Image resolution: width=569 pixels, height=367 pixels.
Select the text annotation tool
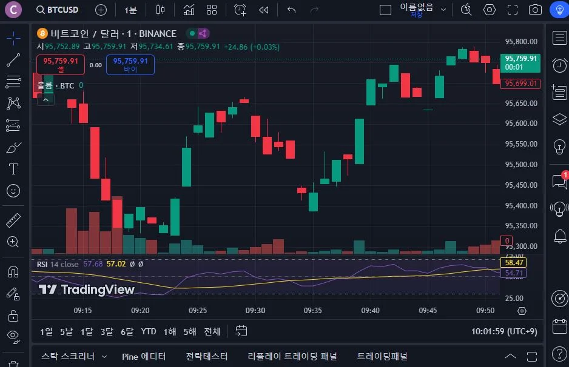13,169
